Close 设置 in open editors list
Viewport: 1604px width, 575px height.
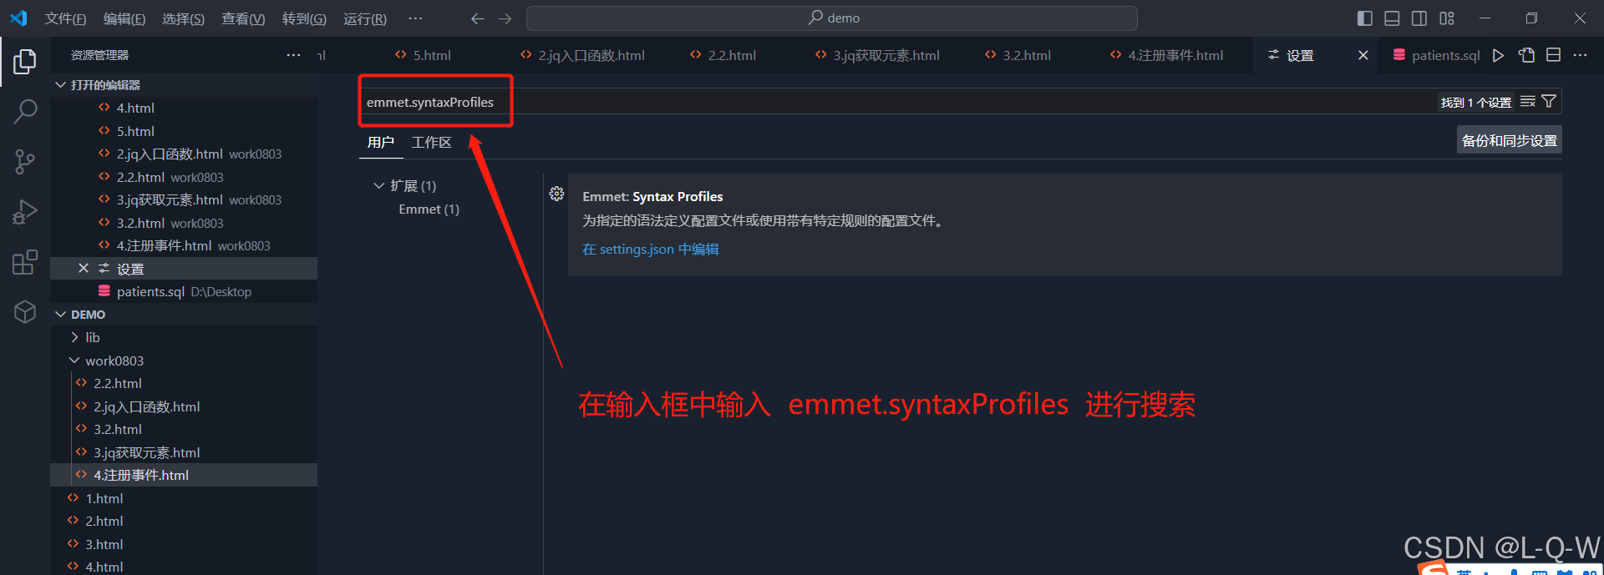84,268
